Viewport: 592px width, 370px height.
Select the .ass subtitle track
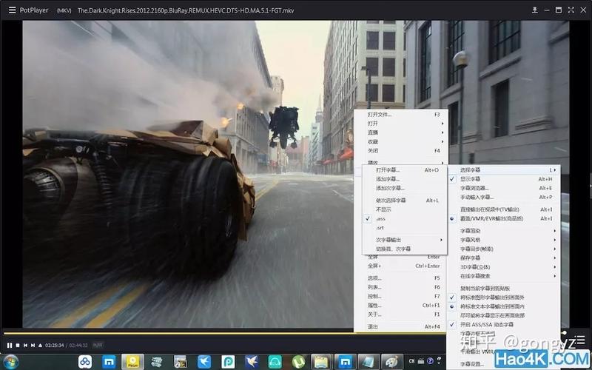pyautogui.click(x=380, y=218)
